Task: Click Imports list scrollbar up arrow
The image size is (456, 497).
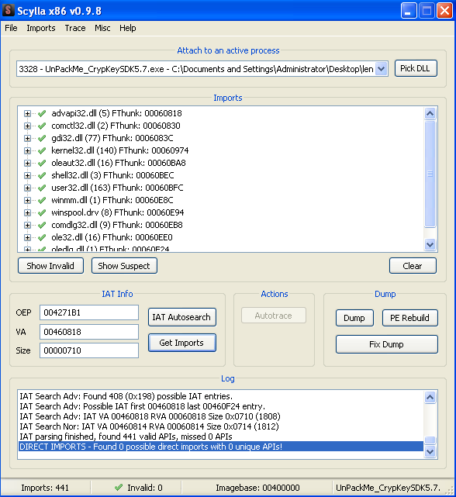Action: coord(430,113)
